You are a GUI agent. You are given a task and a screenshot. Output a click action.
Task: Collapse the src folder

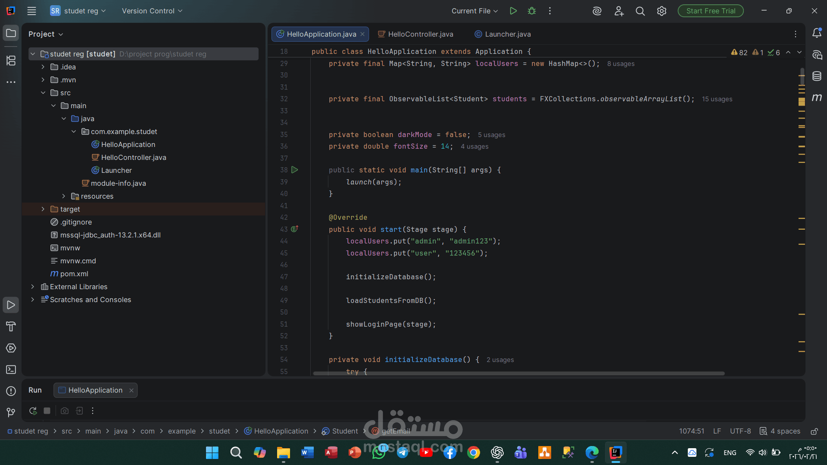pyautogui.click(x=43, y=93)
